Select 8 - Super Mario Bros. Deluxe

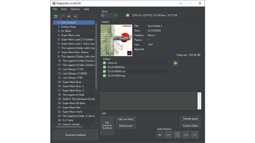pos(74,52)
